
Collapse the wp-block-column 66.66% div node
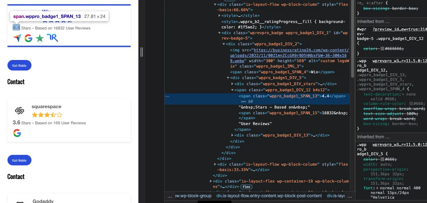pyautogui.click(x=215, y=5)
